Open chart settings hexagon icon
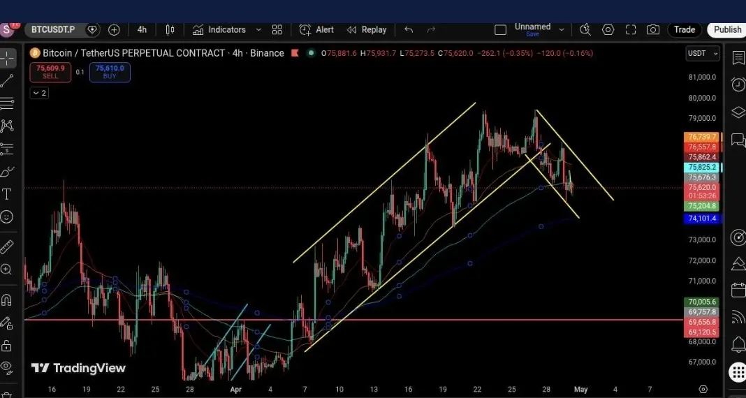 click(x=608, y=29)
